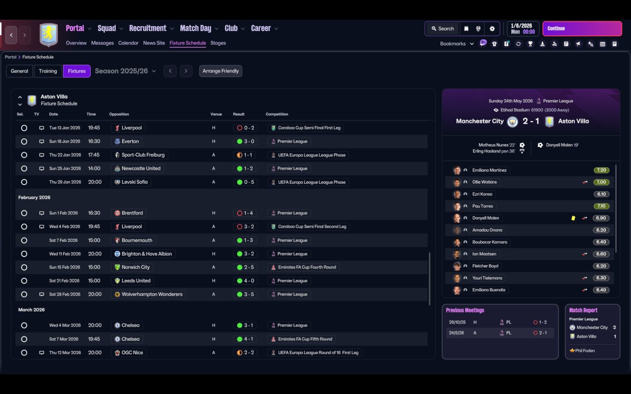The height and width of the screenshot is (394, 631).
Task: Click the Aston Villa badge in header
Action: pyautogui.click(x=48, y=35)
